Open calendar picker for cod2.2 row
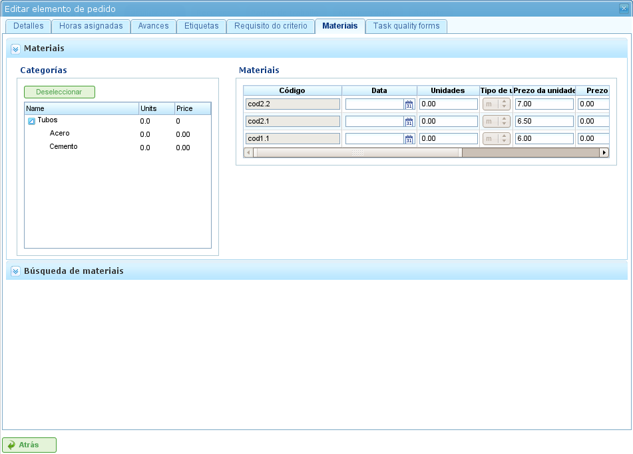 point(409,104)
